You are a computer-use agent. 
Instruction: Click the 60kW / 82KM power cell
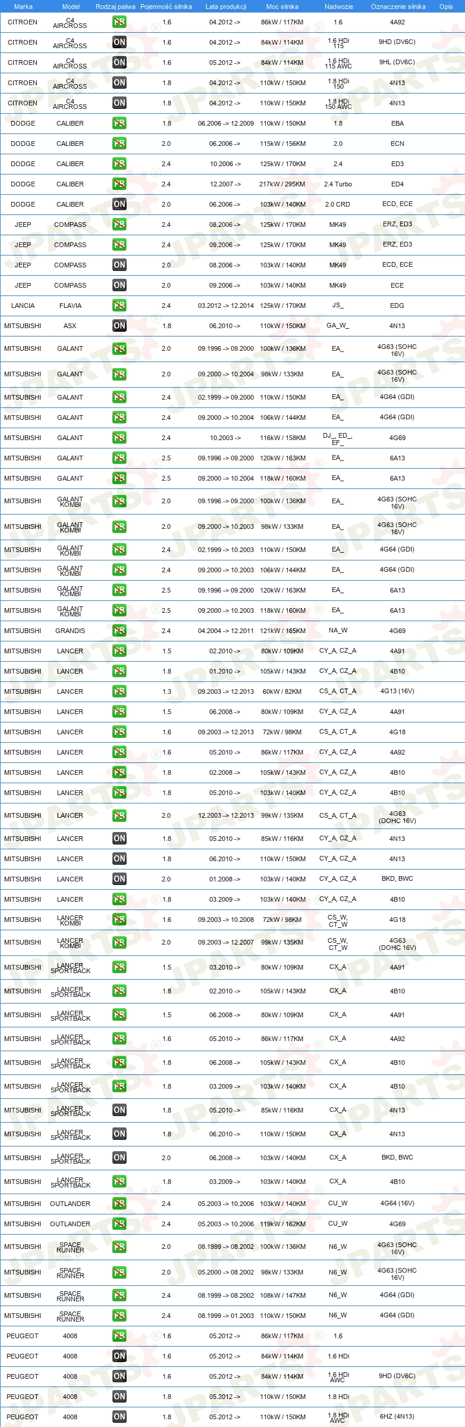pos(282,691)
